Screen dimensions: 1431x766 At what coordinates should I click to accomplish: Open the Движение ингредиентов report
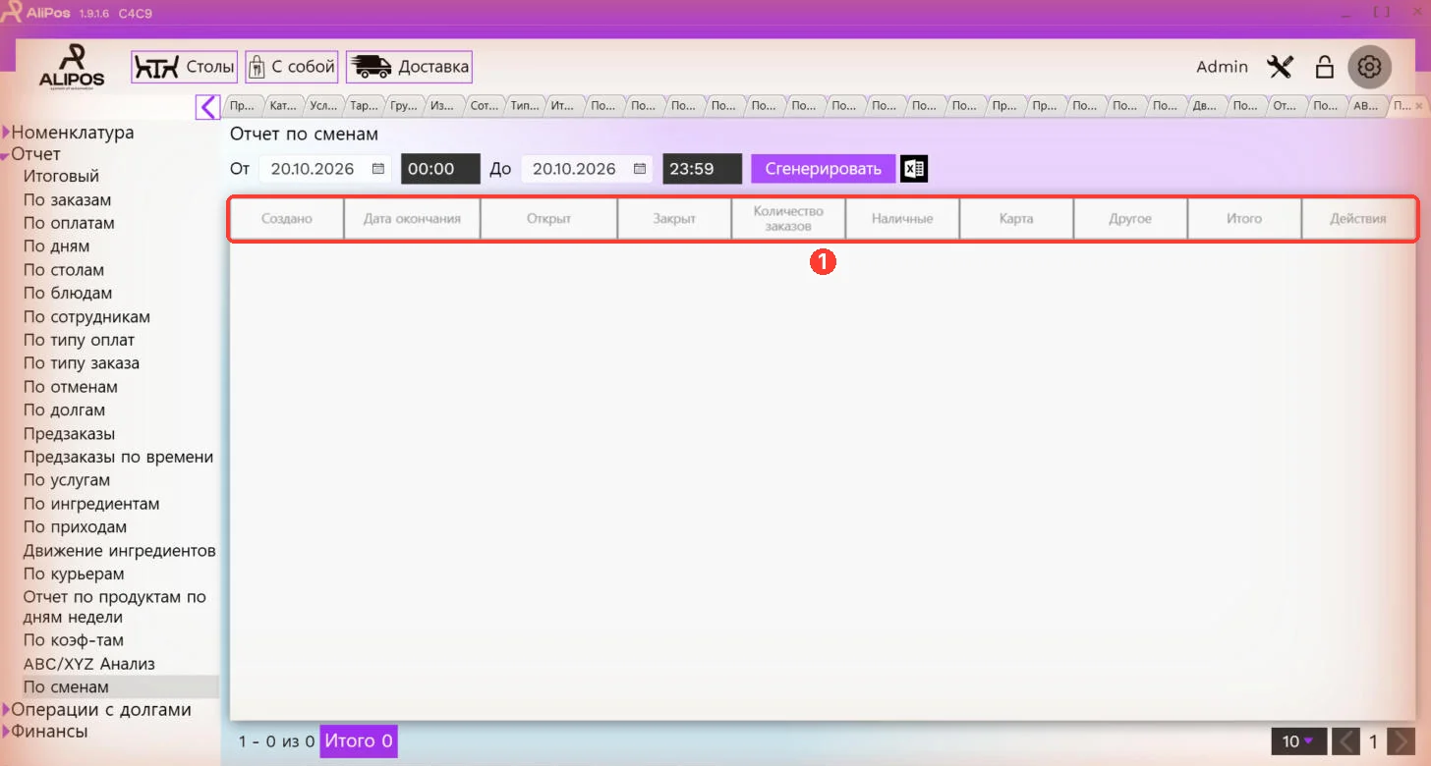click(x=120, y=551)
